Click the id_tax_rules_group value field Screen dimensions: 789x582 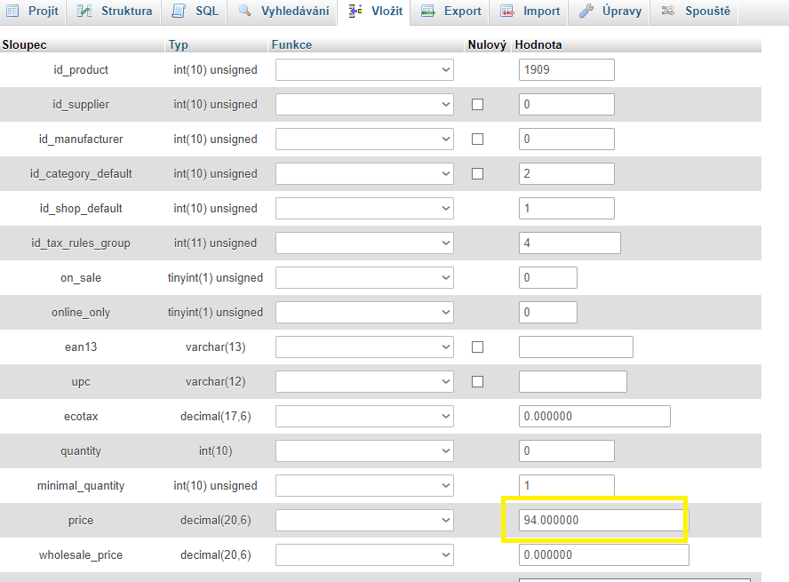pyautogui.click(x=570, y=243)
